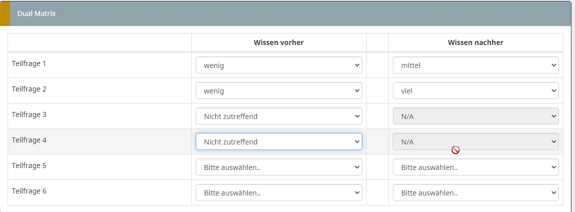The width and height of the screenshot is (575, 212).
Task: Expand Teilfrage 2 'Wissen vorher' dropdown
Action: 278,90
